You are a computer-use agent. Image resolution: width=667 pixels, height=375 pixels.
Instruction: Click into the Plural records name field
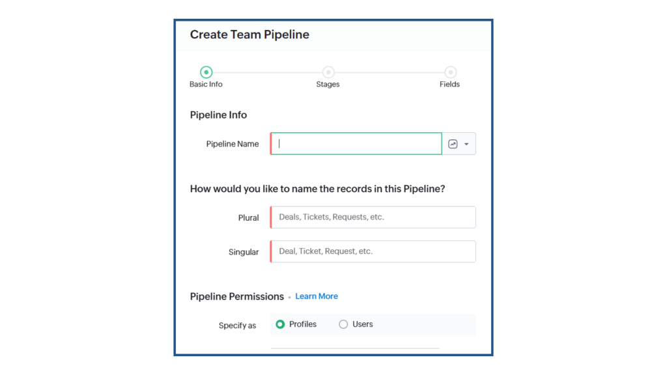pos(373,217)
